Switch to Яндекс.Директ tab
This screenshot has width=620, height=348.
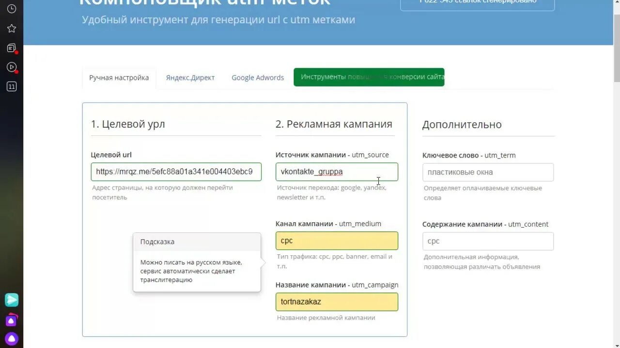pyautogui.click(x=190, y=78)
